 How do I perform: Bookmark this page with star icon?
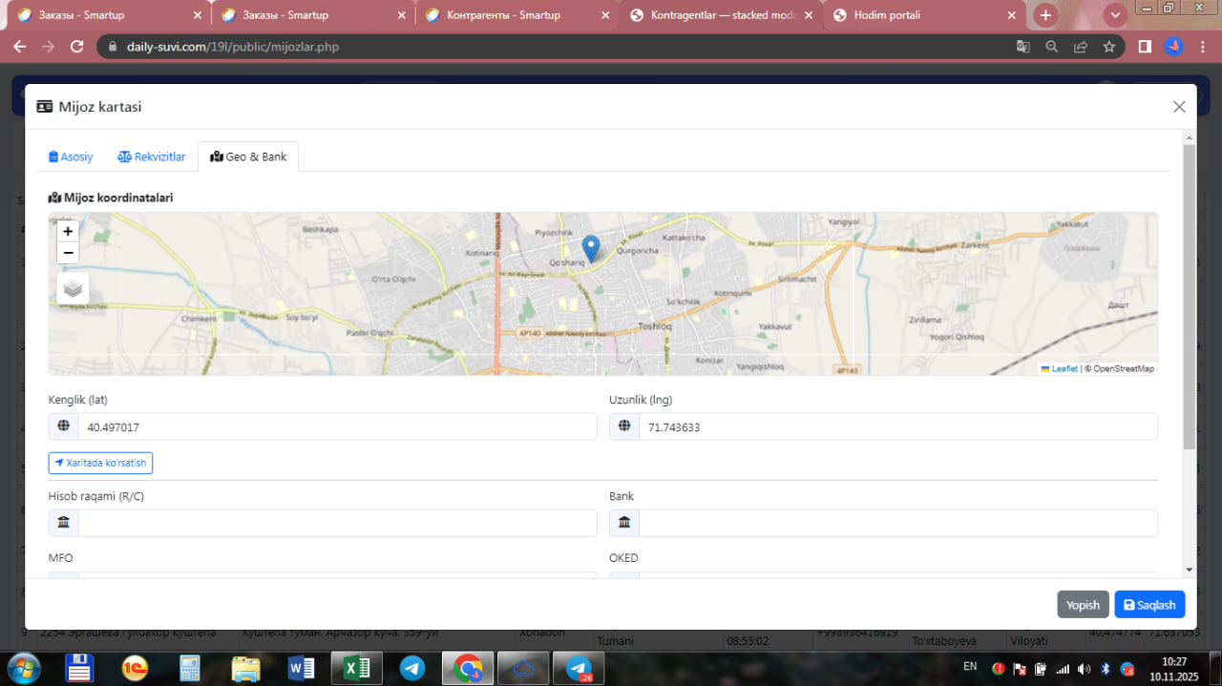click(x=1108, y=47)
